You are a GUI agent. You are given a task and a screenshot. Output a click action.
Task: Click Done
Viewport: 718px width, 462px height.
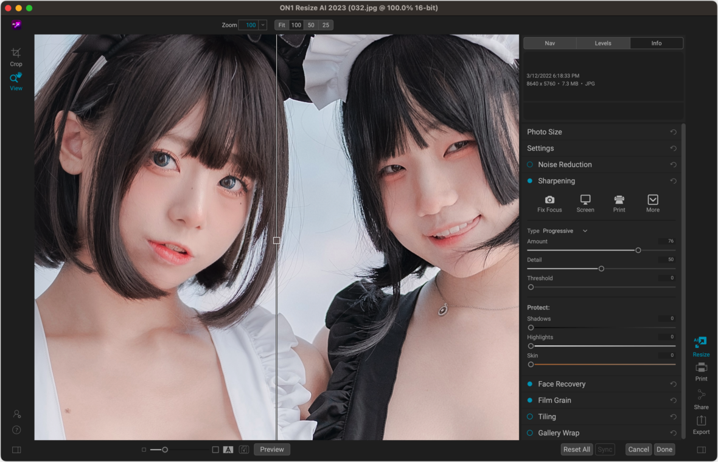pyautogui.click(x=664, y=450)
